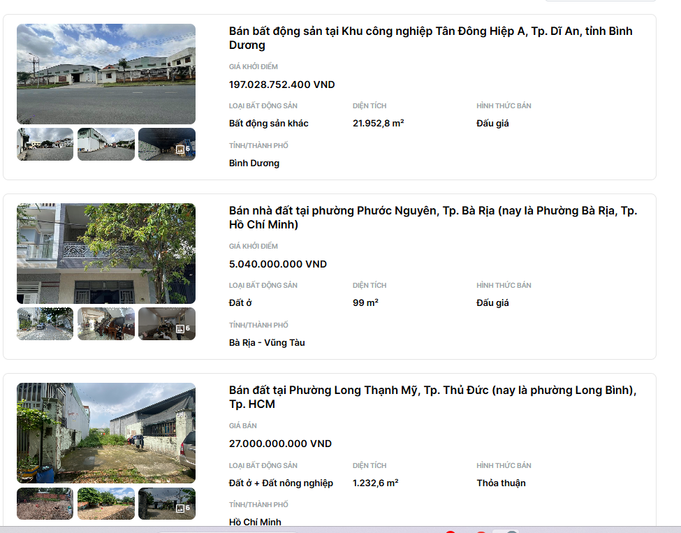Open the Bán đất tại Phường Long Thạnh Mỹ title
This screenshot has height=533, width=681.
[x=432, y=397]
